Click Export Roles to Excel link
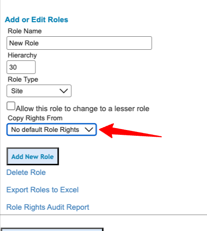The width and height of the screenshot is (207, 231). [x=43, y=190]
